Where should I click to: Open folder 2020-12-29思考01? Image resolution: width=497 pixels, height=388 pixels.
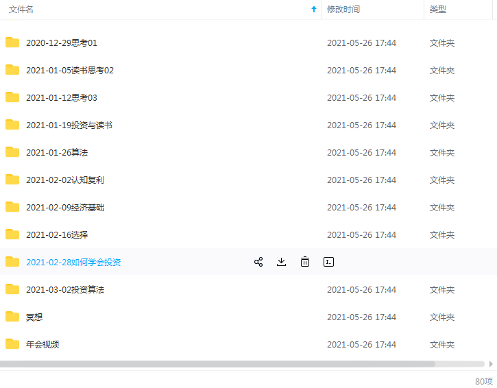(x=62, y=43)
